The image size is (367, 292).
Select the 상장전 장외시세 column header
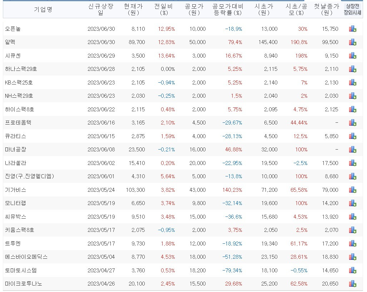pos(352,9)
